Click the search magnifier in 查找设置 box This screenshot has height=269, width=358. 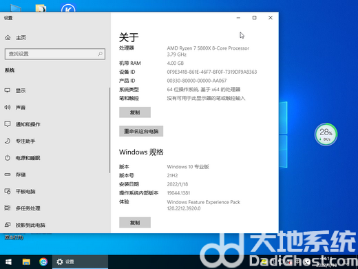pyautogui.click(x=100, y=54)
